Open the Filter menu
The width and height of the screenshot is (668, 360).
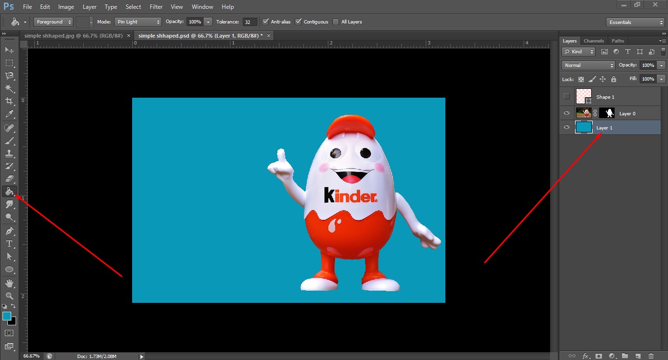tap(156, 7)
